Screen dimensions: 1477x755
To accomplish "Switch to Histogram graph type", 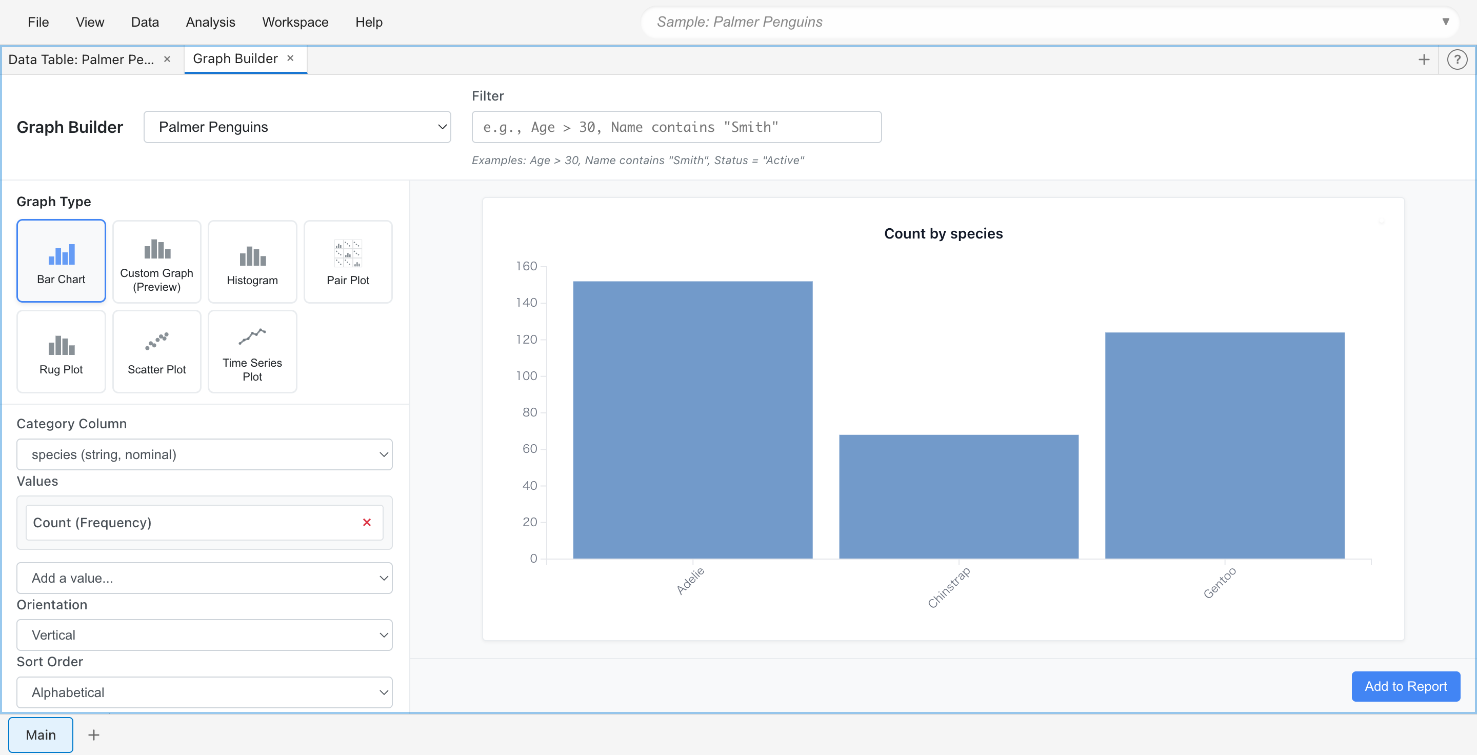I will point(252,261).
